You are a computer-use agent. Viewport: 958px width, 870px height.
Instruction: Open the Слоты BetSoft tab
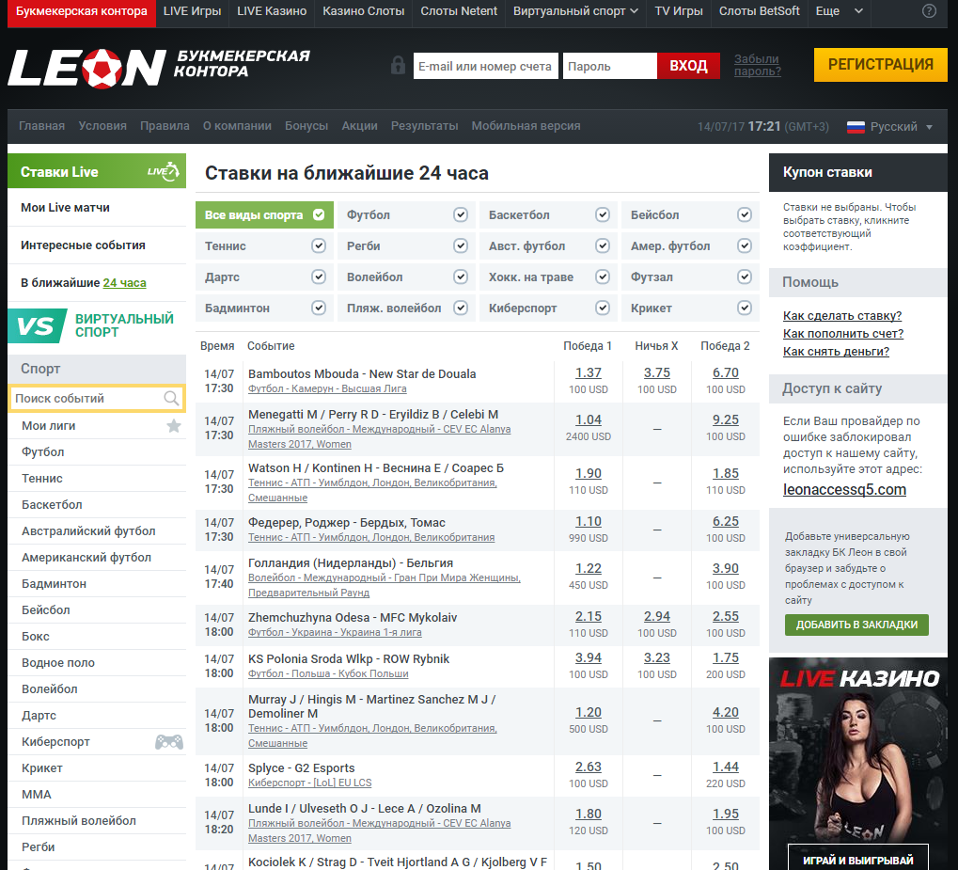pos(760,11)
